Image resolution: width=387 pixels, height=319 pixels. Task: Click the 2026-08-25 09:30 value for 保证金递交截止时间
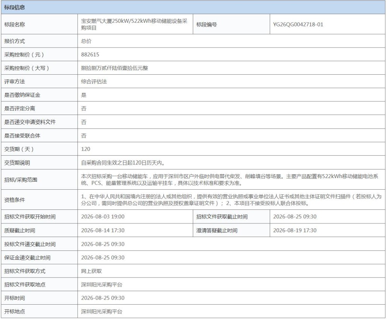pyautogui.click(x=103, y=257)
